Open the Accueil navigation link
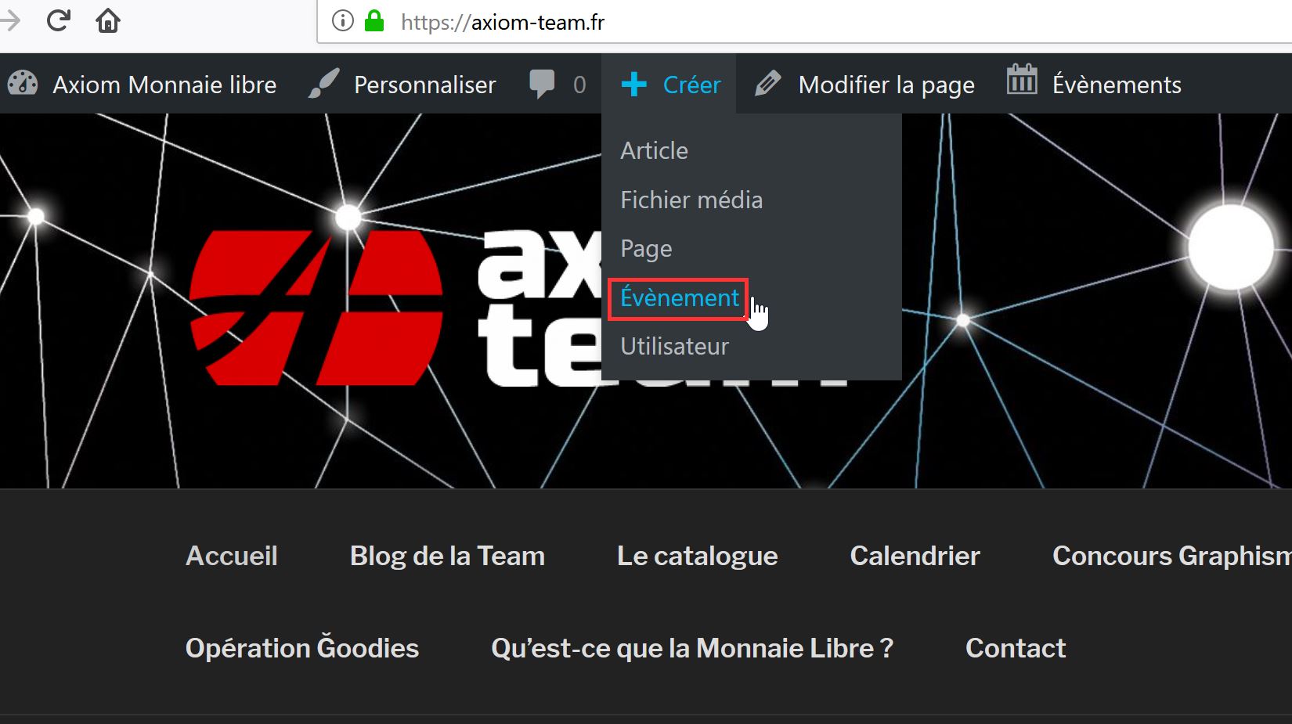Viewport: 1292px width, 724px height. point(232,556)
